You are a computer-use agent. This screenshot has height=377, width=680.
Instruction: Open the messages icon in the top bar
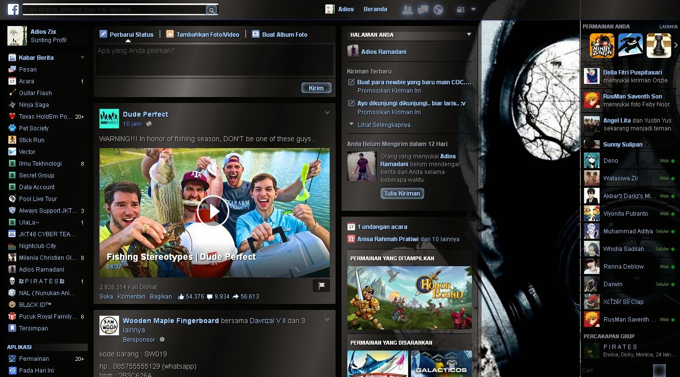coord(423,10)
